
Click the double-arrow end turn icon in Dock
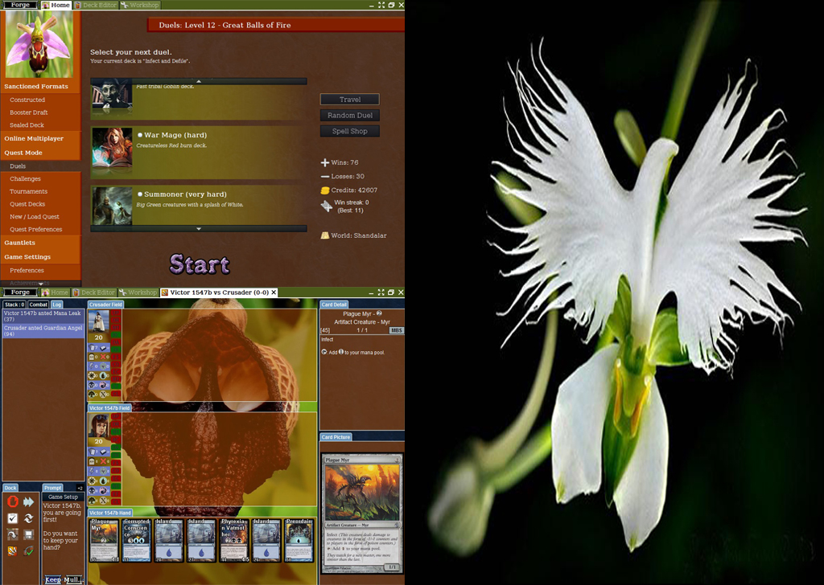pyautogui.click(x=29, y=501)
